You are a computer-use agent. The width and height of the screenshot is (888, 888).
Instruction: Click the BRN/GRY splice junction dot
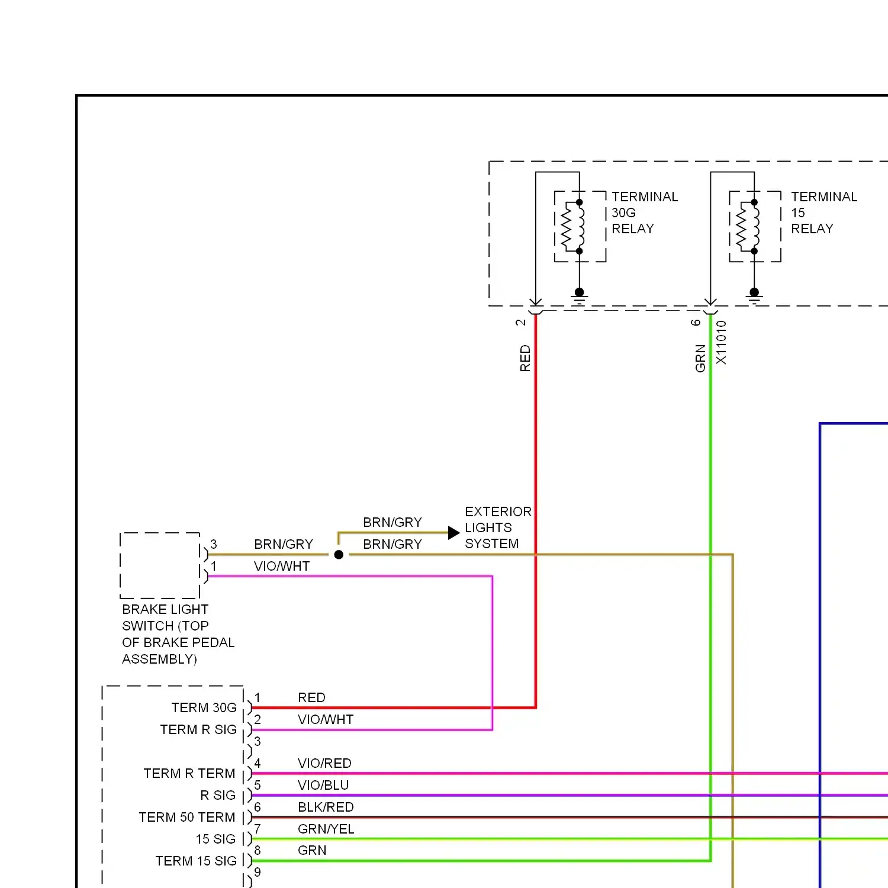339,555
